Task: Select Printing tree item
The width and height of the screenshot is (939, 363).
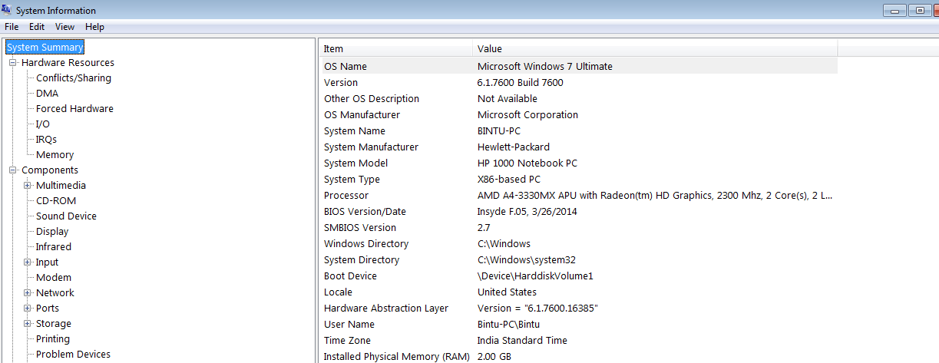Action: pos(53,339)
